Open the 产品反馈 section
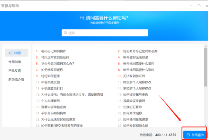 click(15, 71)
